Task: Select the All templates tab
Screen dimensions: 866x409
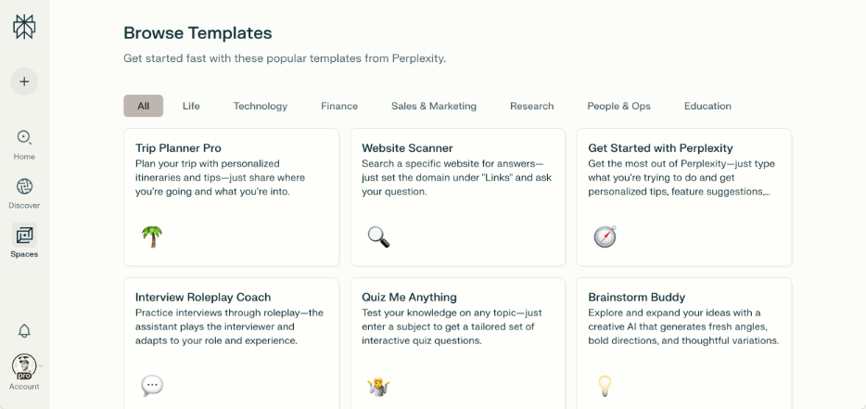Action: coord(143,106)
